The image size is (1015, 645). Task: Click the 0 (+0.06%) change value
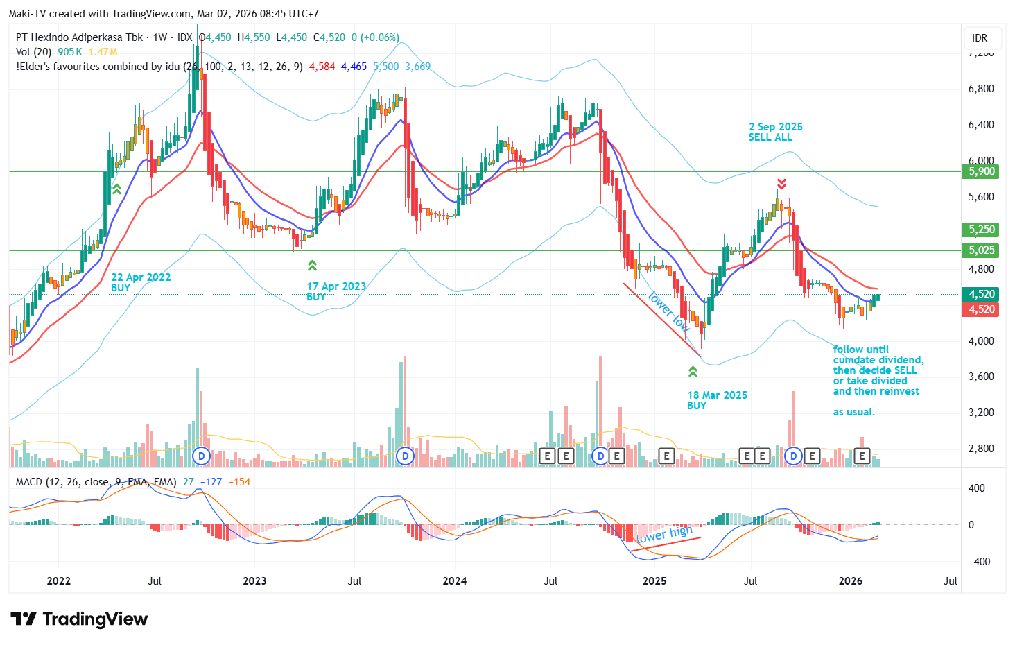[x=375, y=37]
